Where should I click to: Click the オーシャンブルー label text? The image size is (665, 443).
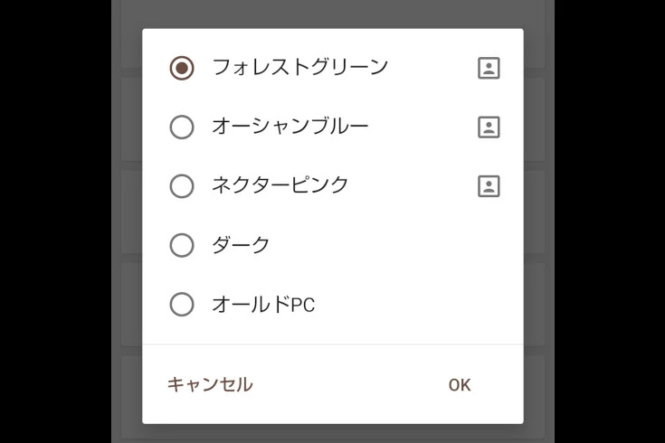pos(290,127)
